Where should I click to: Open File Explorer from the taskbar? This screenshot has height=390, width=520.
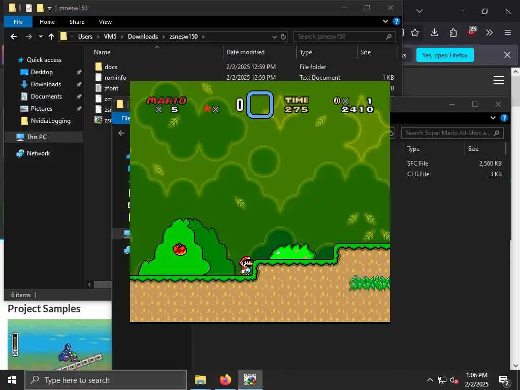[x=200, y=380]
